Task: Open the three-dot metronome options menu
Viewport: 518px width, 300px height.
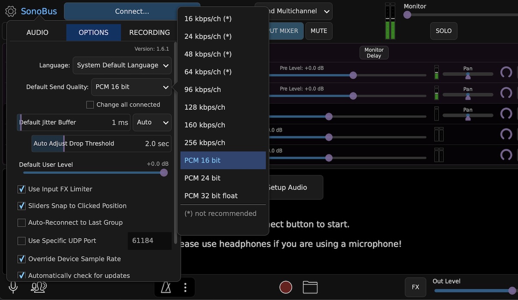Action: [x=185, y=287]
